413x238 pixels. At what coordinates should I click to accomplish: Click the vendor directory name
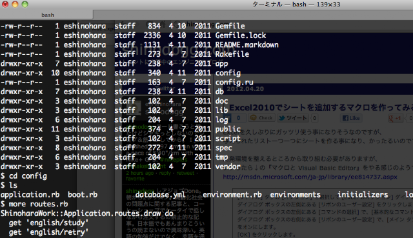pyautogui.click(x=228, y=166)
